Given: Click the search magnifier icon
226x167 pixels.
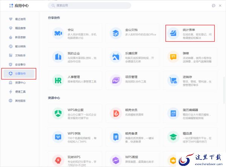Looking at the screenshot, I should pyautogui.click(x=53, y=6).
